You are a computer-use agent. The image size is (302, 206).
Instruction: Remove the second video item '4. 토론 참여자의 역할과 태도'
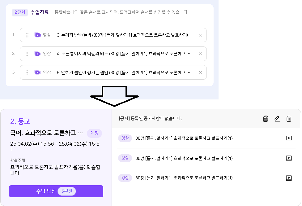(200, 54)
